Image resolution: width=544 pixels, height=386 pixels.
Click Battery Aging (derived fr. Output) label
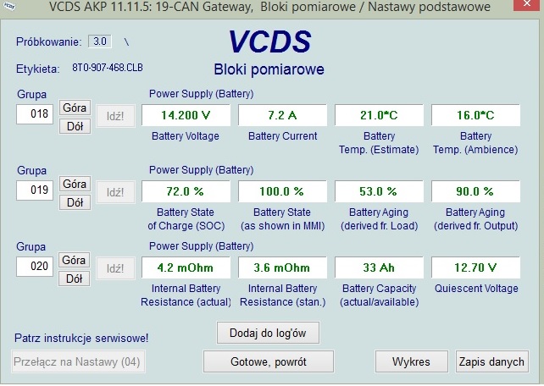tap(476, 219)
